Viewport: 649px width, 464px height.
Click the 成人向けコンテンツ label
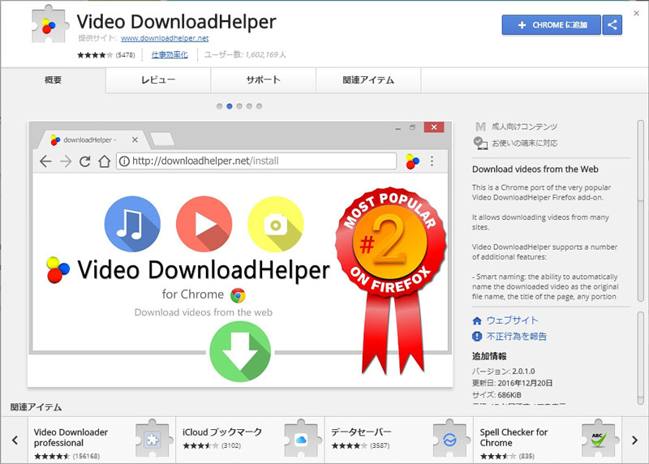524,127
